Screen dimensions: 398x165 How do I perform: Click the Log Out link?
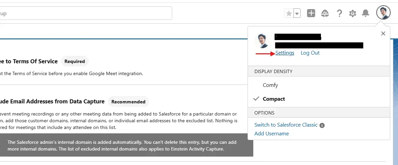pos(310,53)
